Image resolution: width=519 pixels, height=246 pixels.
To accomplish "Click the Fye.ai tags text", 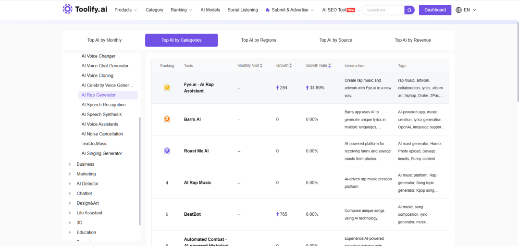I will [x=421, y=88].
